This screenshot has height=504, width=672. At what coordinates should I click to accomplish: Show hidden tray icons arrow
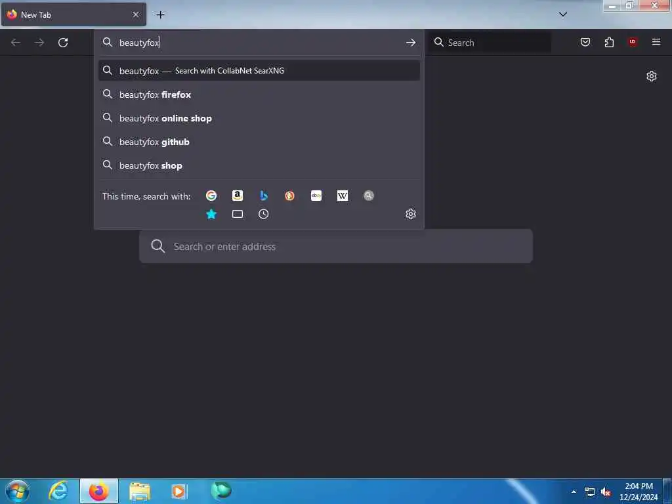(574, 492)
